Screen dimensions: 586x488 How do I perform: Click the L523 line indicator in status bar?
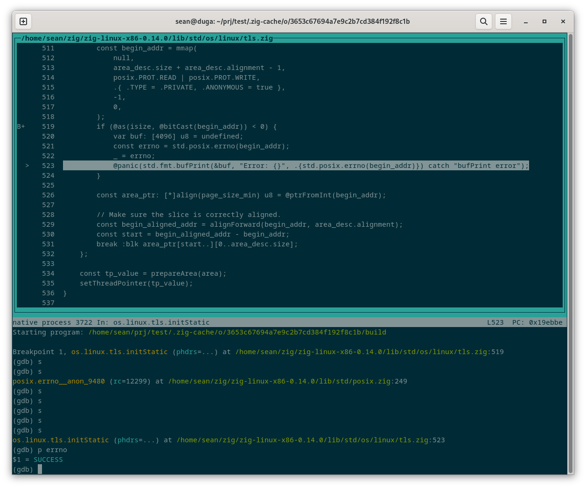(495, 322)
